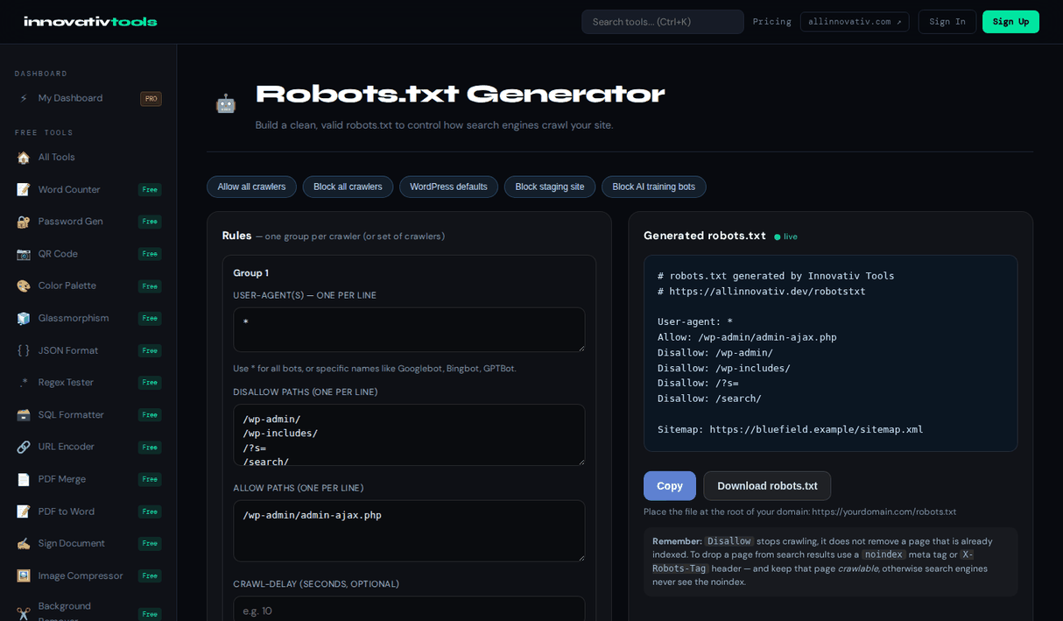Click the Password Gen lock icon
Viewport: 1063px width, 621px height.
(24, 222)
